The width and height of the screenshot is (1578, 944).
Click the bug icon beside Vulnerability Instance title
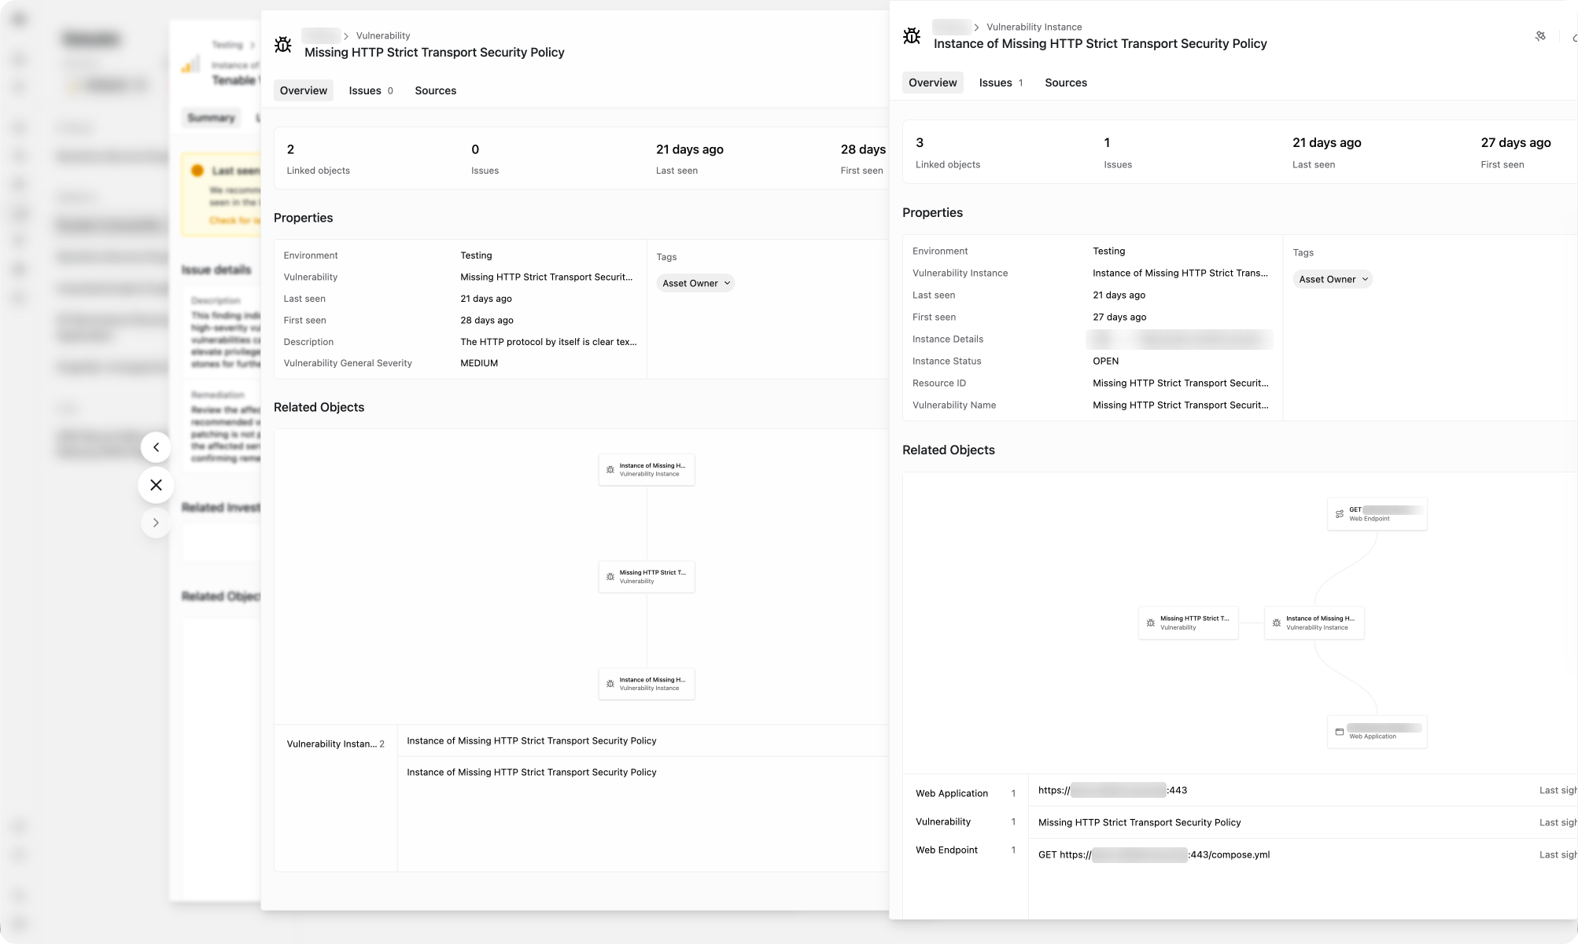click(912, 35)
